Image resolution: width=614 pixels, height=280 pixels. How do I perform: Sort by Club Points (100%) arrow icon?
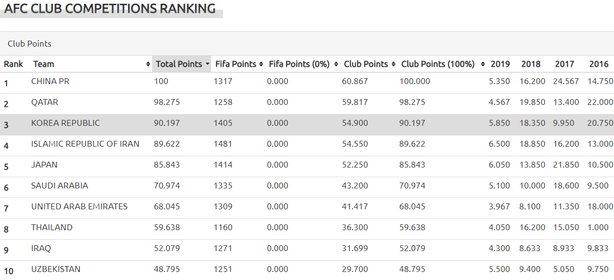tap(483, 64)
